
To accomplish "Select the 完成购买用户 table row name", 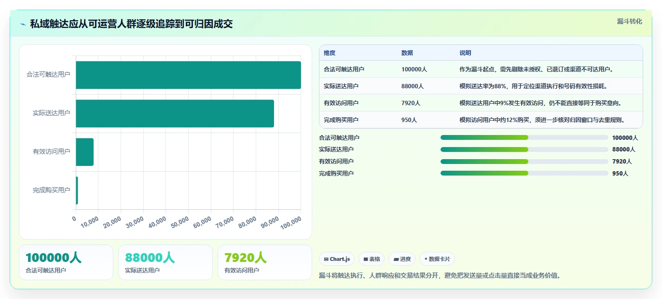I will 341,120.
